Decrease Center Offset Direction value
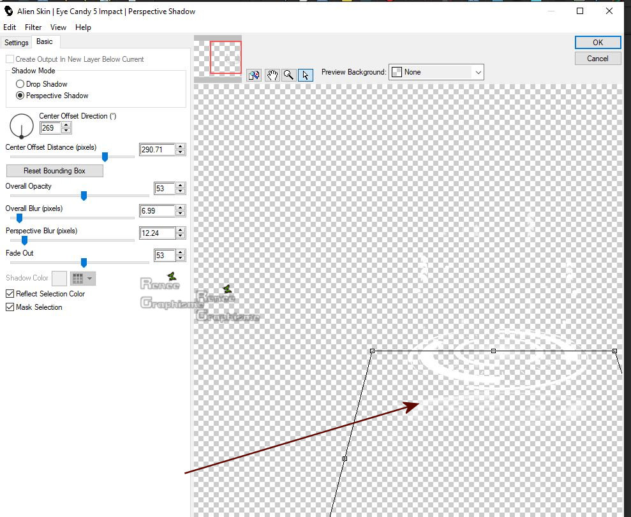The height and width of the screenshot is (517, 631). coord(66,131)
